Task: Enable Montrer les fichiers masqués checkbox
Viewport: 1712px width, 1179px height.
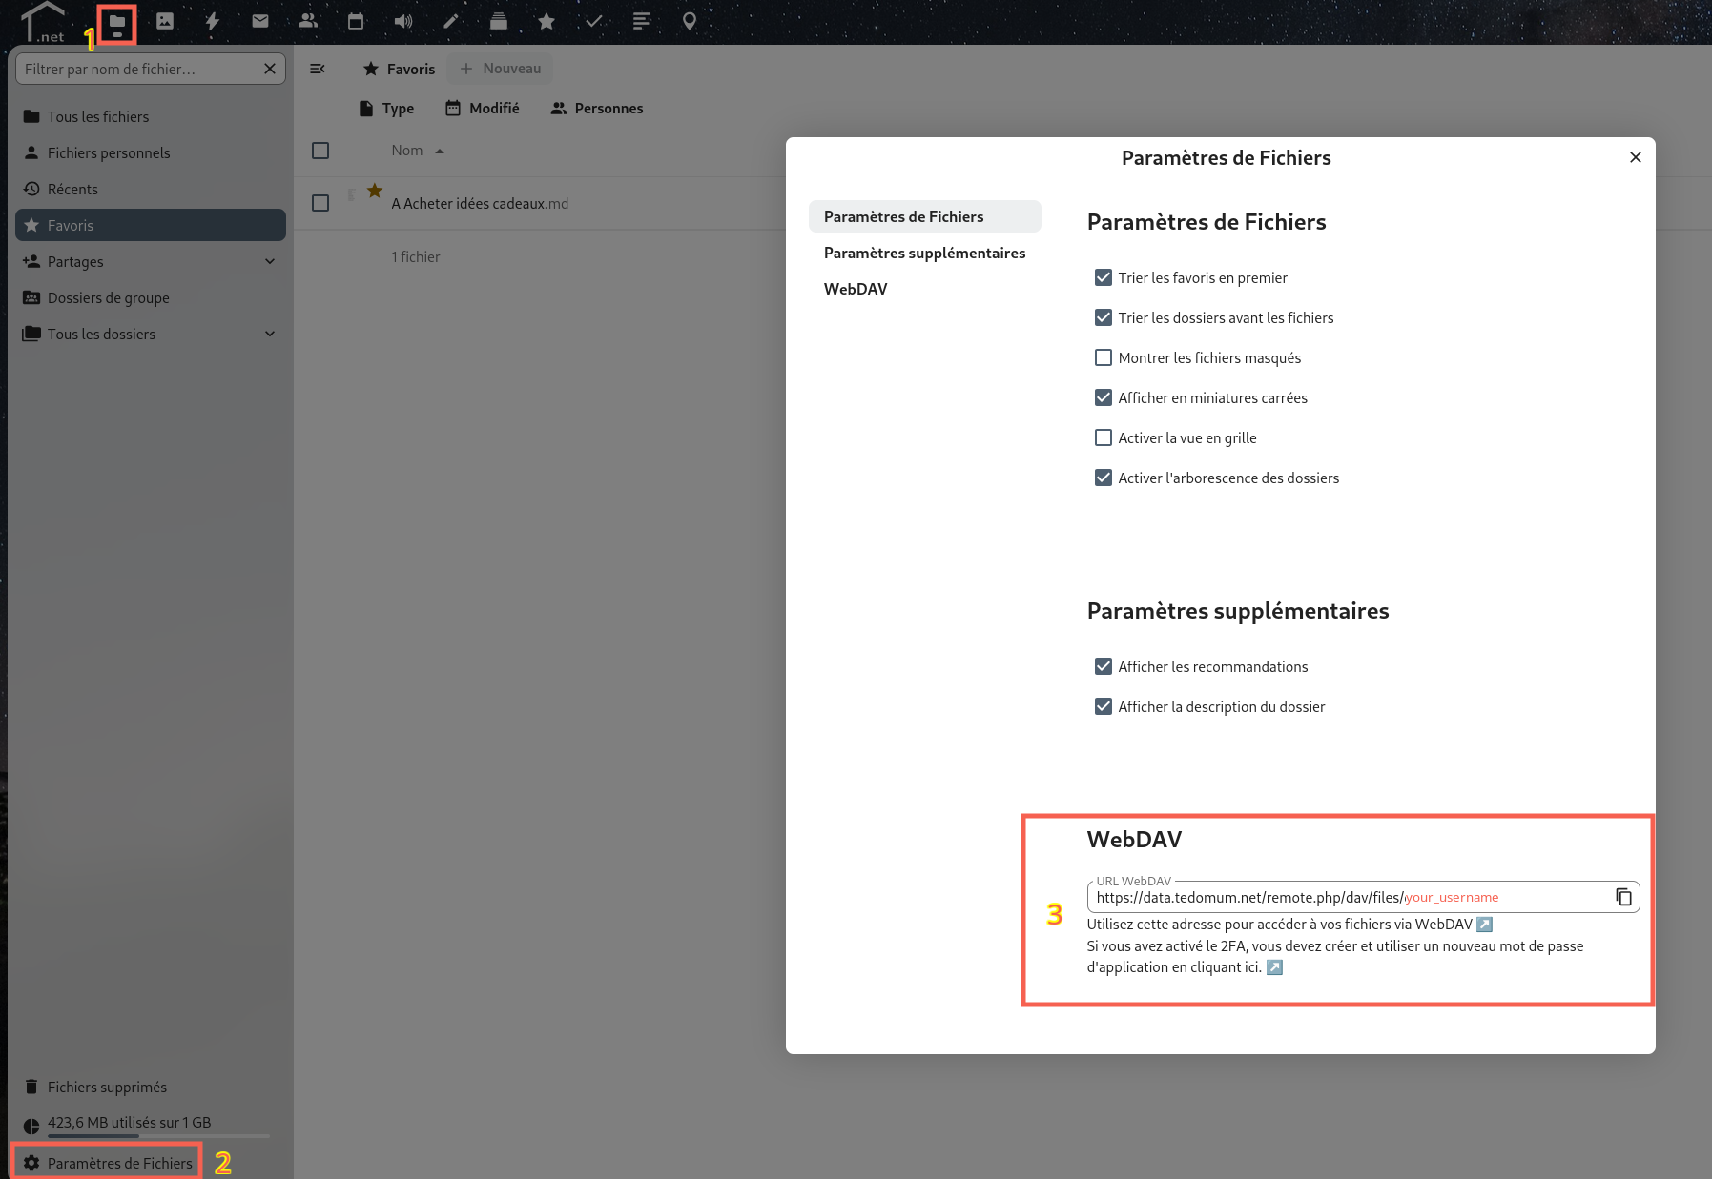Action: pyautogui.click(x=1104, y=357)
